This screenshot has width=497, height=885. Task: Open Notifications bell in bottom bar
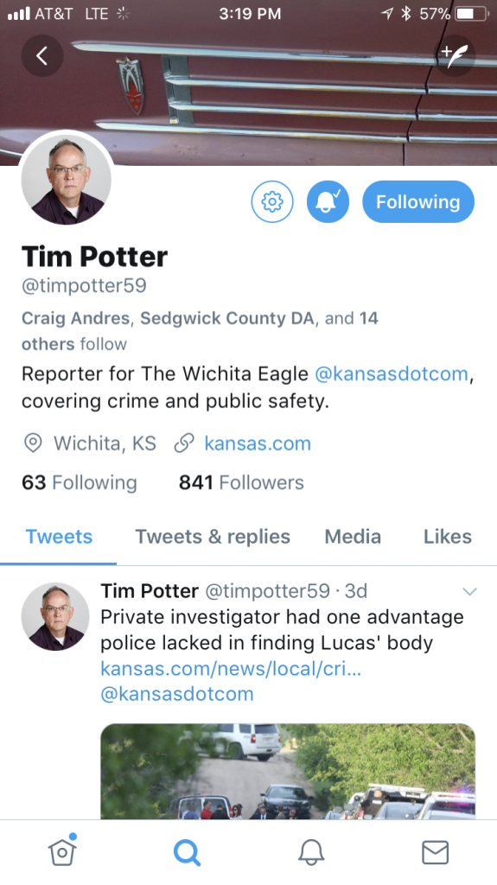point(311,851)
